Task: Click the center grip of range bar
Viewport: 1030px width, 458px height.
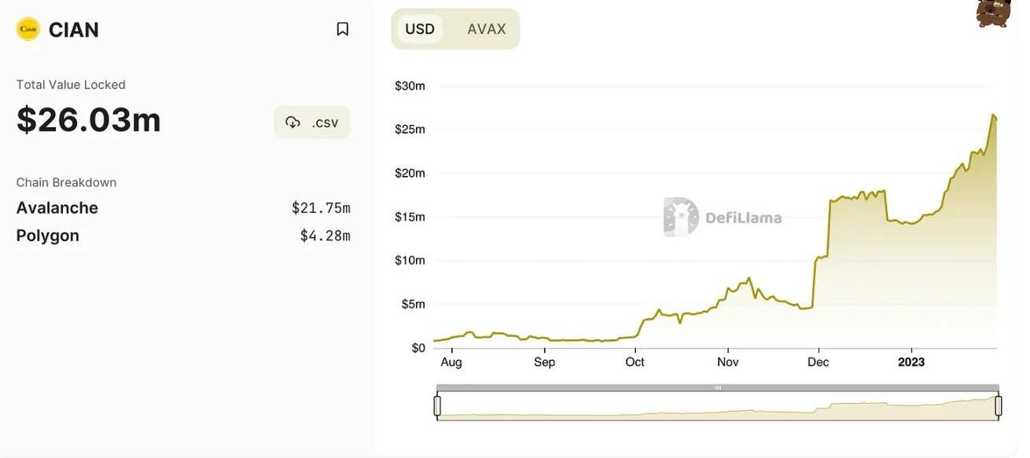Action: 718,387
